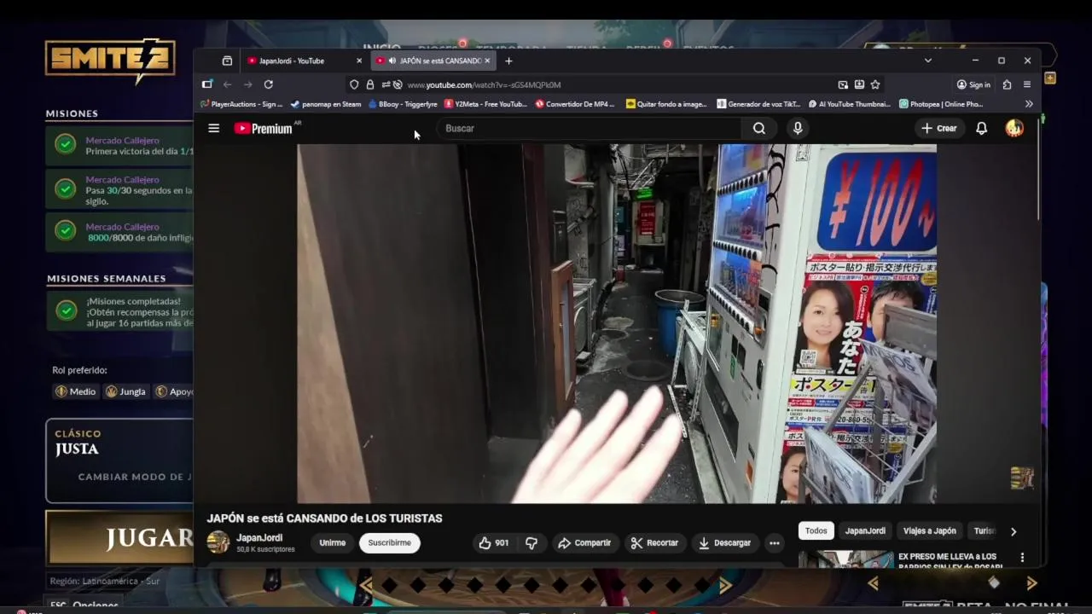
Task: Go back with the browser back arrow
Action: pyautogui.click(x=227, y=84)
